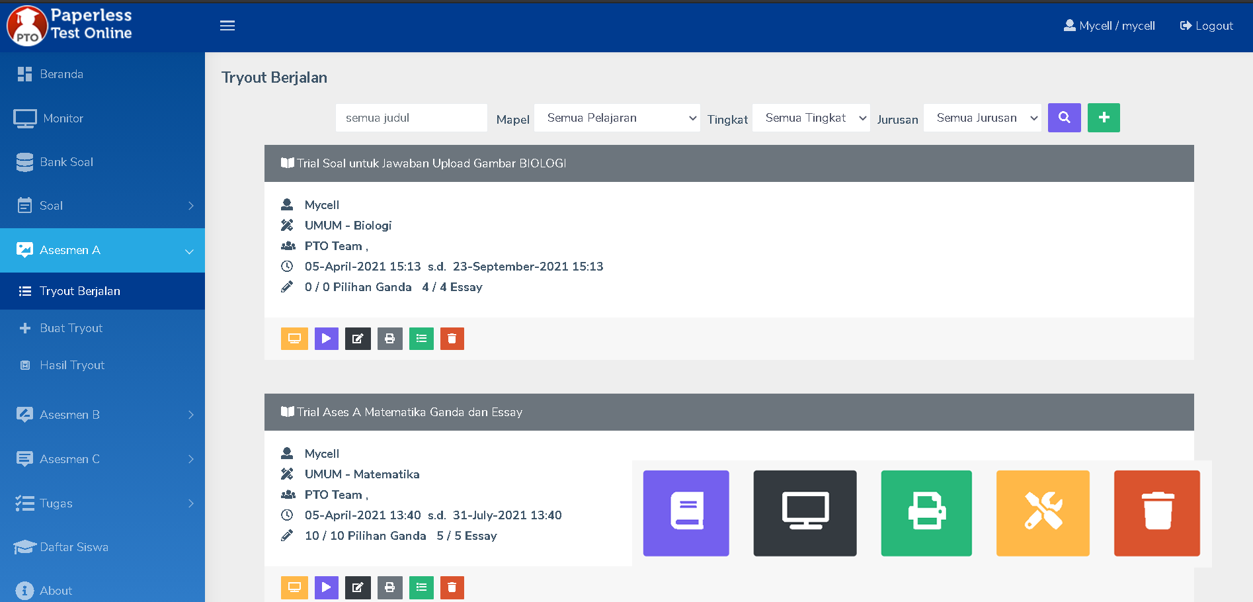Click the Logout link
Image resolution: width=1253 pixels, height=602 pixels.
1207,26
